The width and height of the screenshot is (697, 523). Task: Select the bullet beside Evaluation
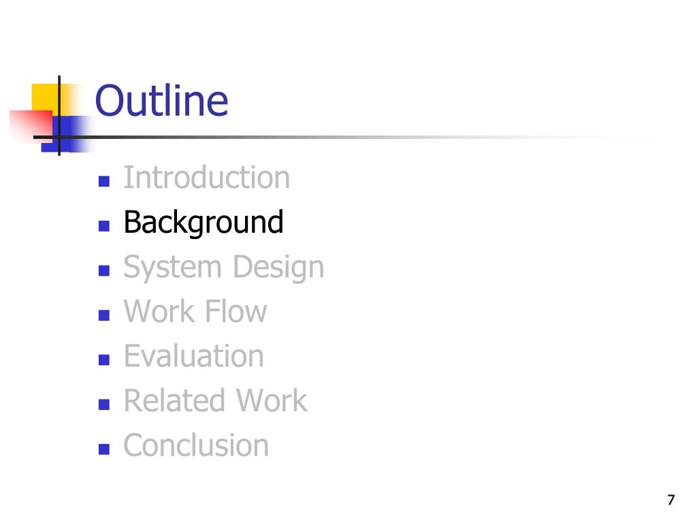[104, 360]
